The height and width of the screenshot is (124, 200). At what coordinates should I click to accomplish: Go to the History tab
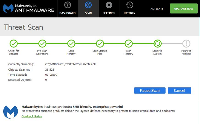coord(130,9)
